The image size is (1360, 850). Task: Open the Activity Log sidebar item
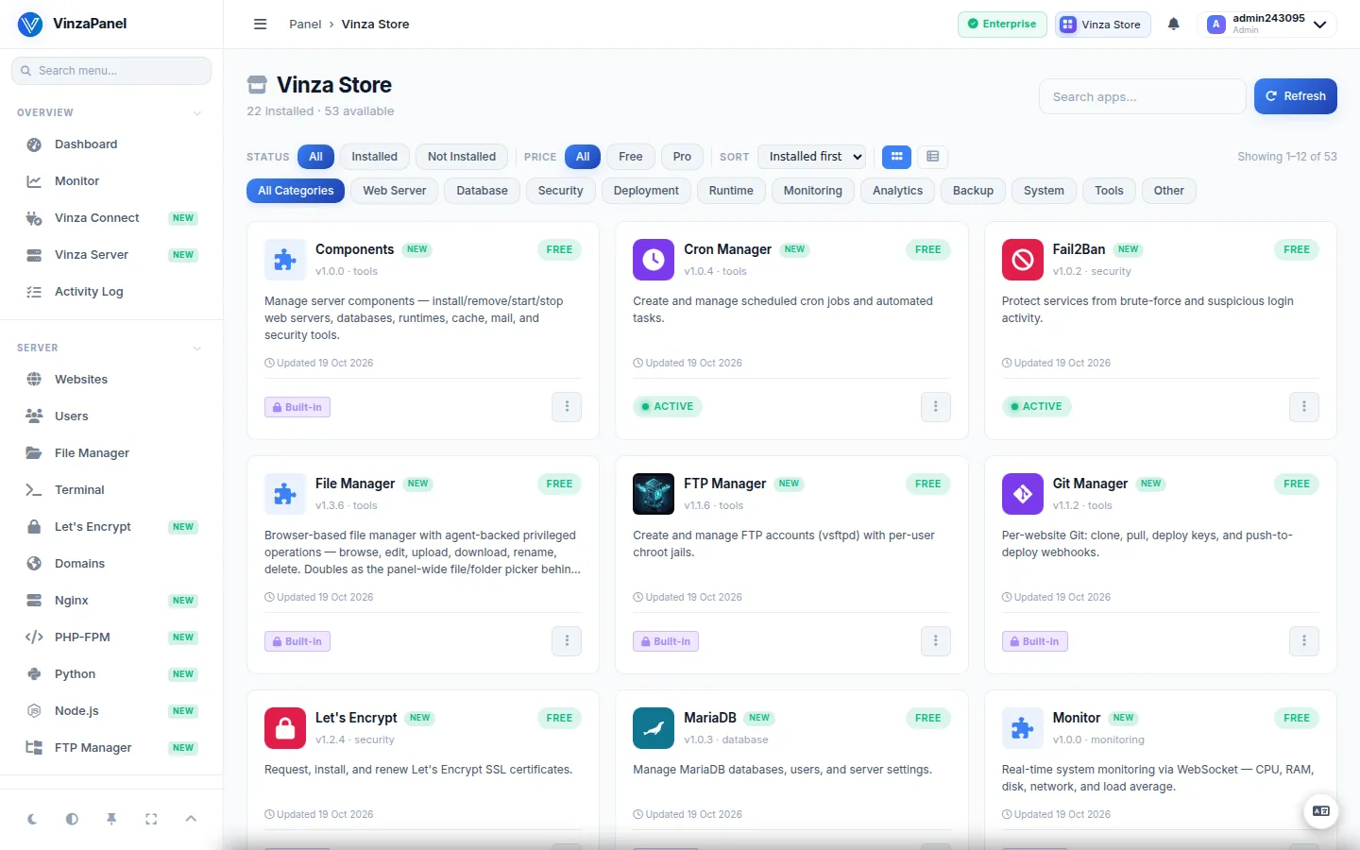point(111,292)
